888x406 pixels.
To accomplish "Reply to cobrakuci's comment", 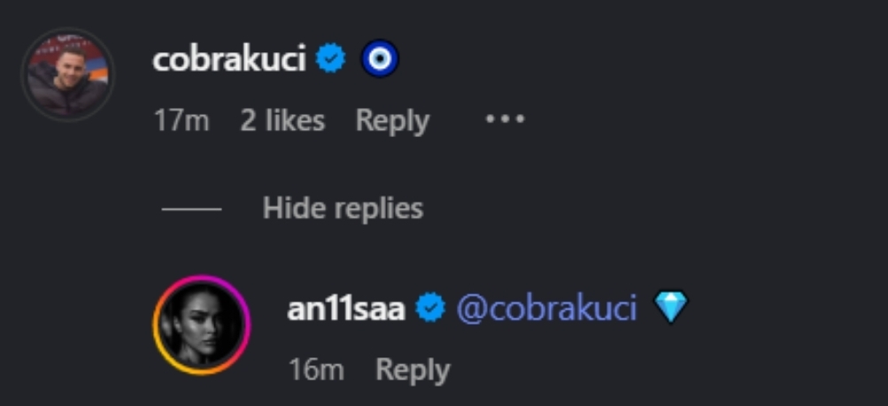I will click(392, 120).
